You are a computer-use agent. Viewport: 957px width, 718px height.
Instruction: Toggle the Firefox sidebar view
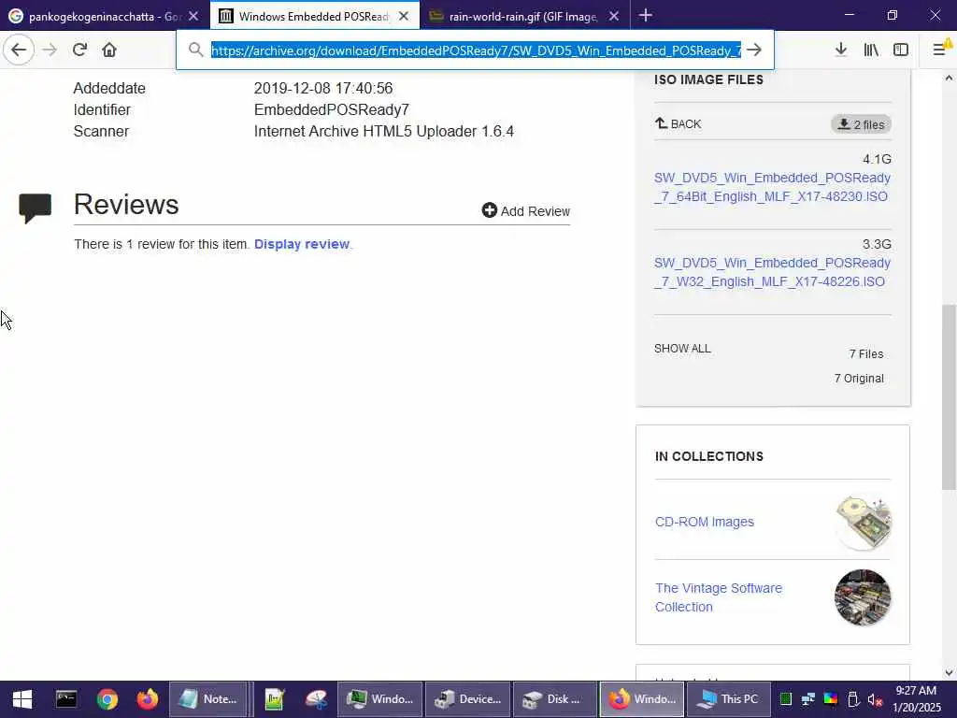(901, 50)
